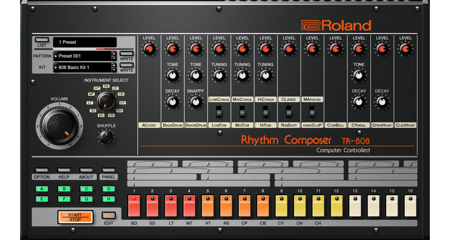
Task: Click the BassDrum tone knob
Action: (172, 76)
